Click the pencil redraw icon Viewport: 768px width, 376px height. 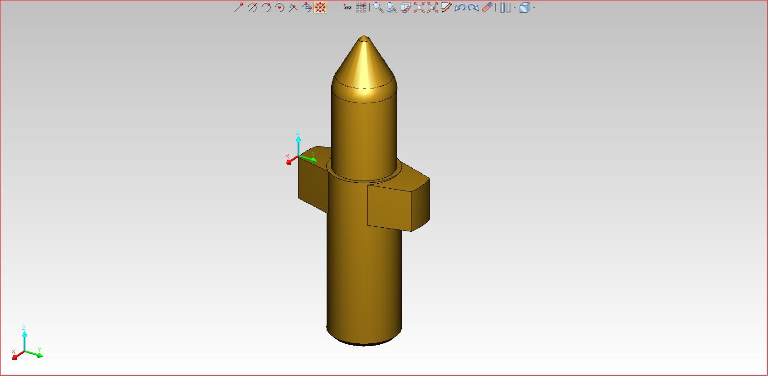[x=446, y=7]
